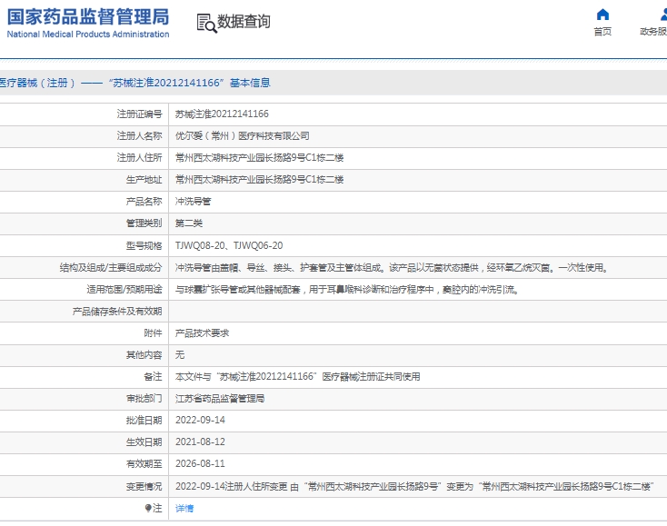Click the 国家药品监督管理局 logo
The image size is (667, 526).
(88, 17)
